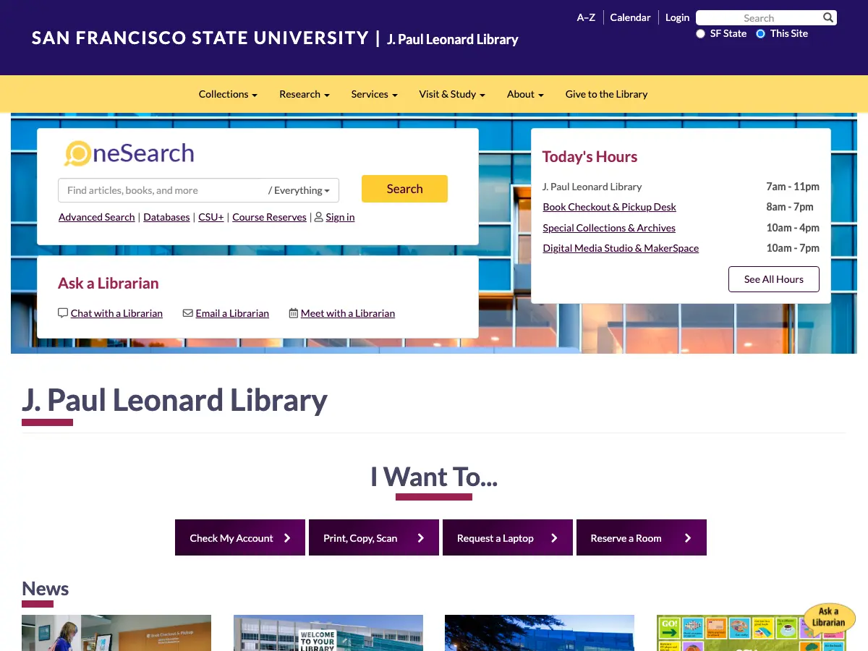The height and width of the screenshot is (651, 868).
Task: Click the Sign in link
Action: point(340,217)
